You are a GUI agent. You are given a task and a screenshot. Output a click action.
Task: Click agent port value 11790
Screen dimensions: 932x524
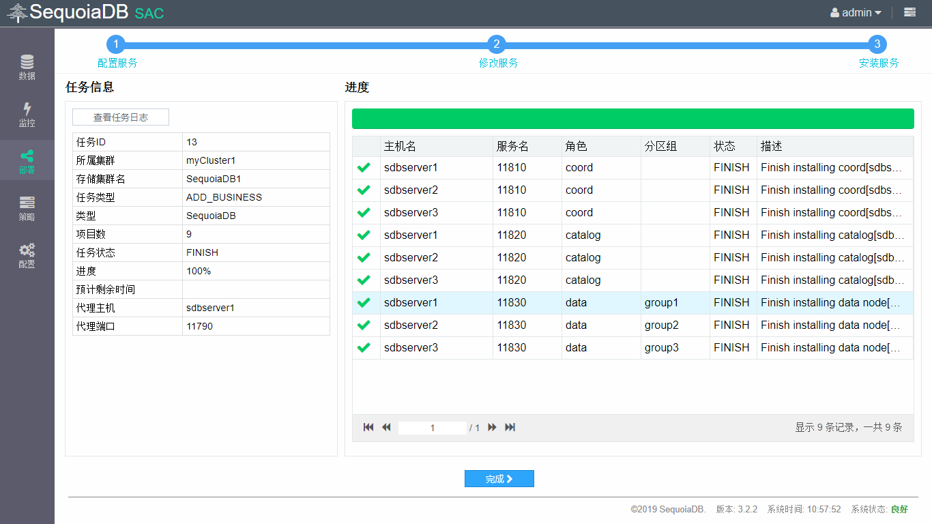coord(199,326)
